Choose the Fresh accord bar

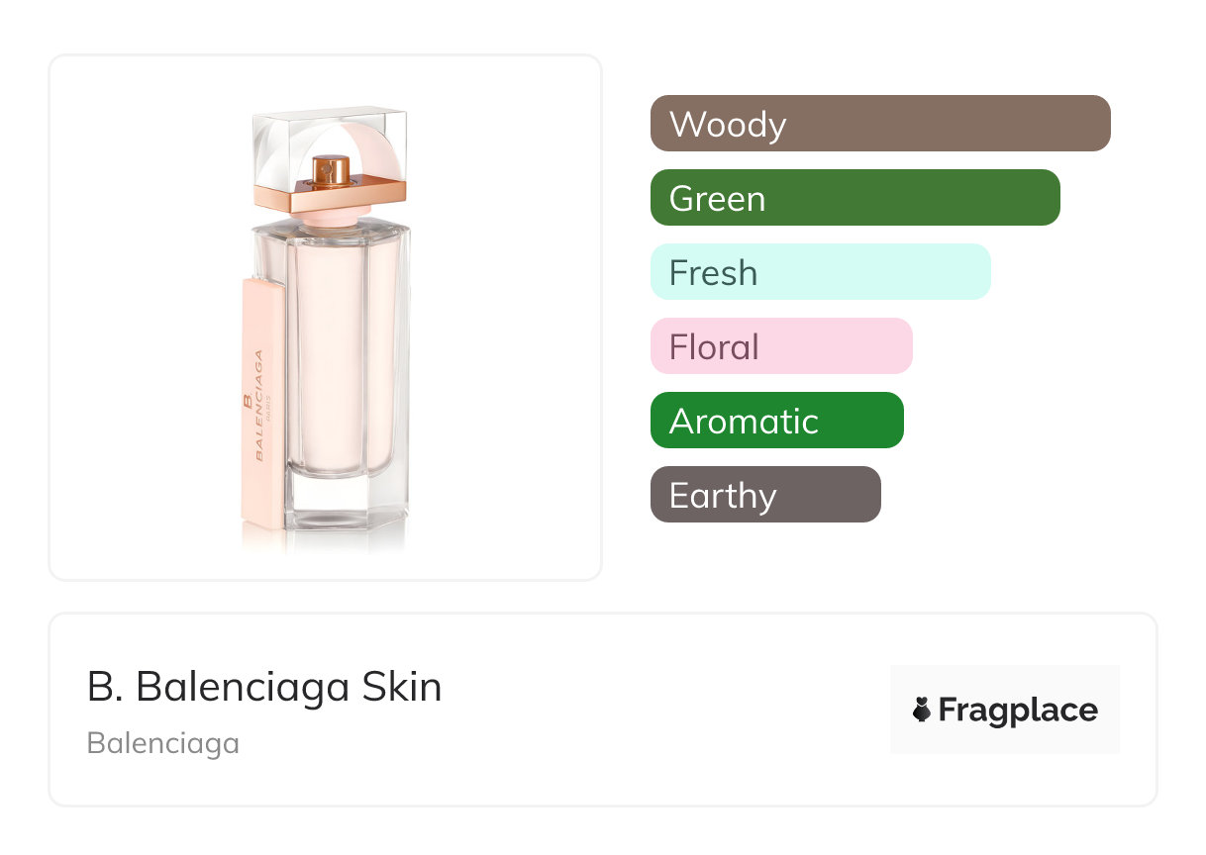pos(820,272)
